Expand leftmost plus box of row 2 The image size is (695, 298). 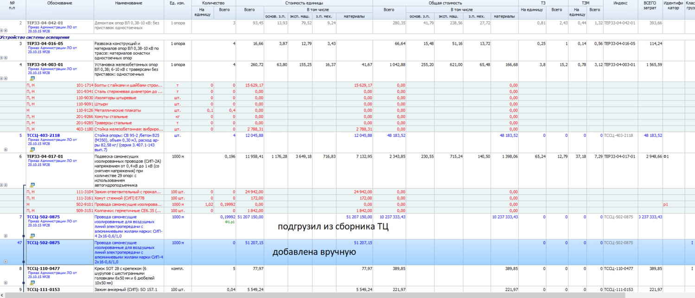click(2, 31)
